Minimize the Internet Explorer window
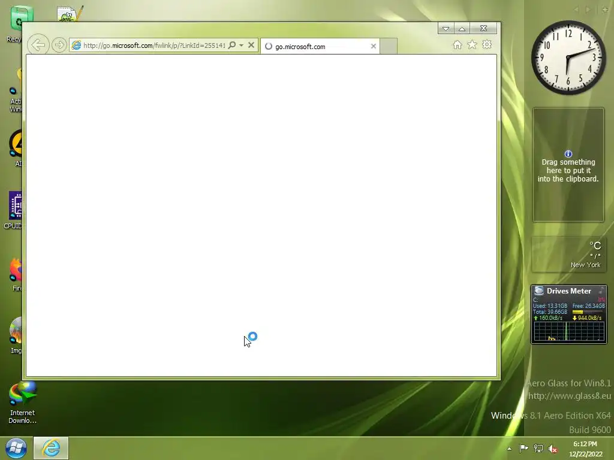 pos(446,29)
